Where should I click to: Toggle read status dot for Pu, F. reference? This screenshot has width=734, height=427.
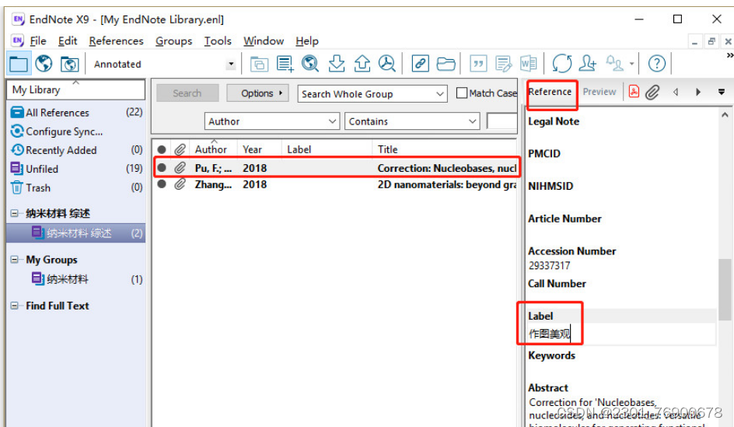(x=162, y=168)
